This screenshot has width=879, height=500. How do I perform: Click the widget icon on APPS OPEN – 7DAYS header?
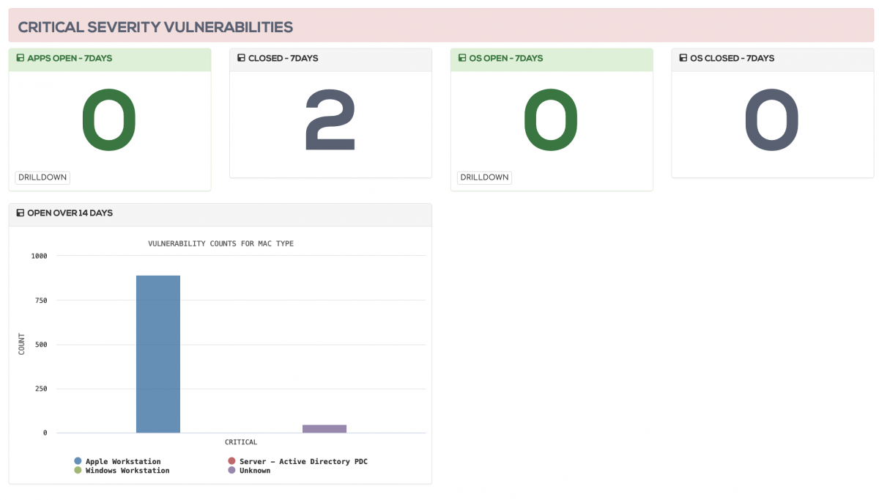(21, 58)
